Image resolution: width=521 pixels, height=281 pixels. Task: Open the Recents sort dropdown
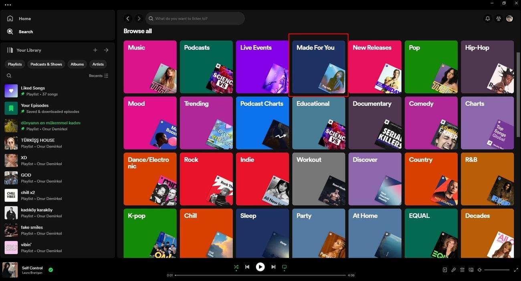tap(99, 76)
